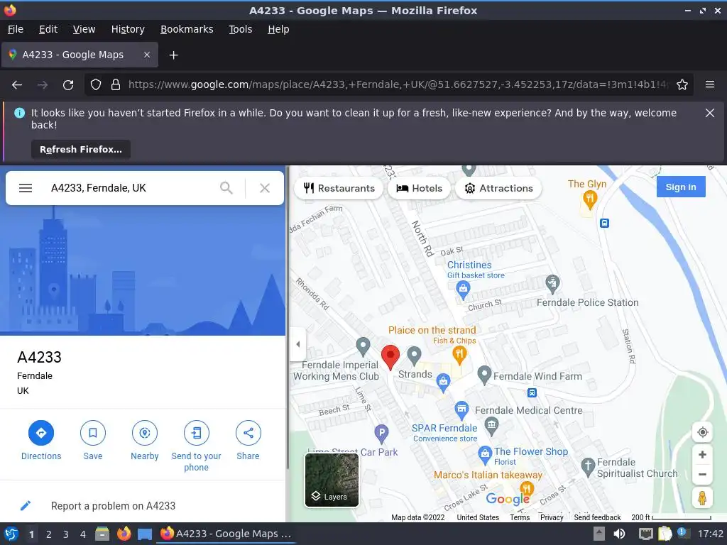The height and width of the screenshot is (545, 727).
Task: Click Send to your phone icon
Action: tap(197, 433)
